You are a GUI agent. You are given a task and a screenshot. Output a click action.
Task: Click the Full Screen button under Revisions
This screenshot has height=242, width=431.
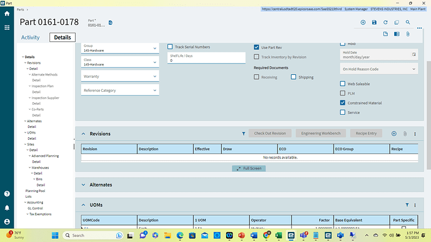coord(249,168)
